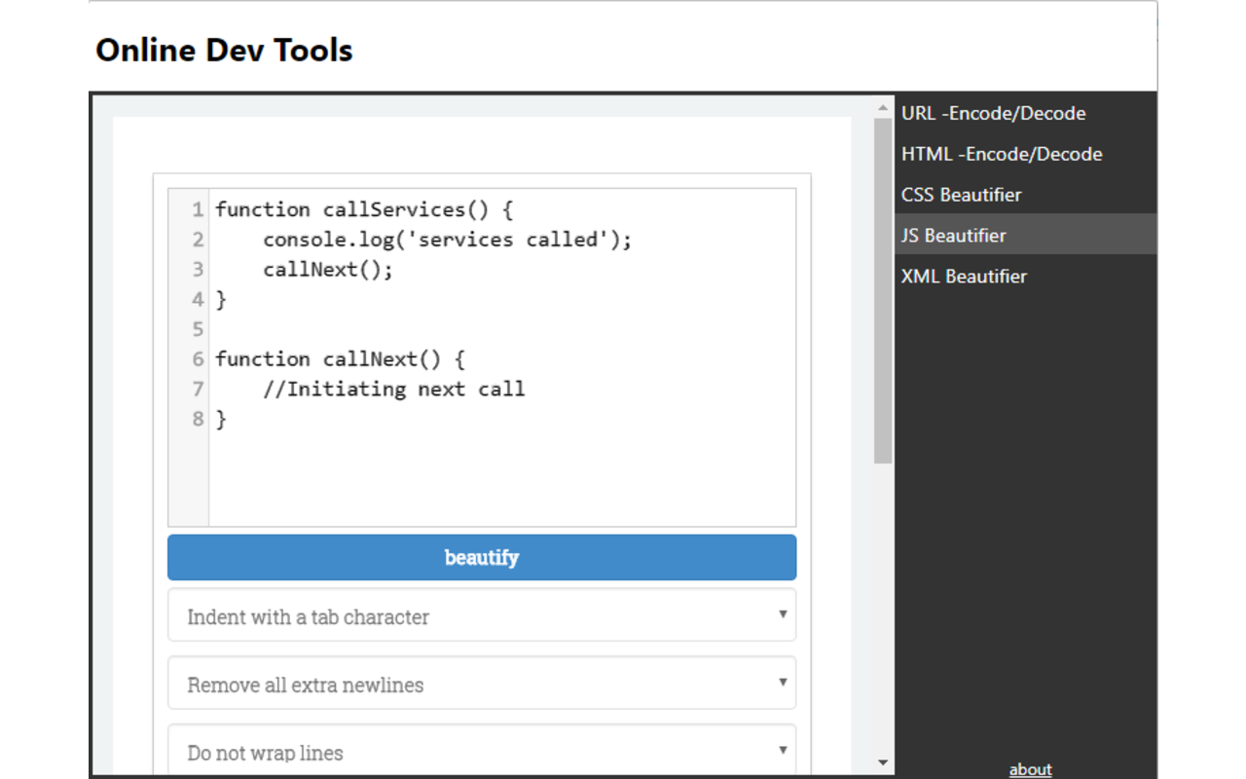
Task: Click empty area of code editor below line 8
Action: coord(502,479)
